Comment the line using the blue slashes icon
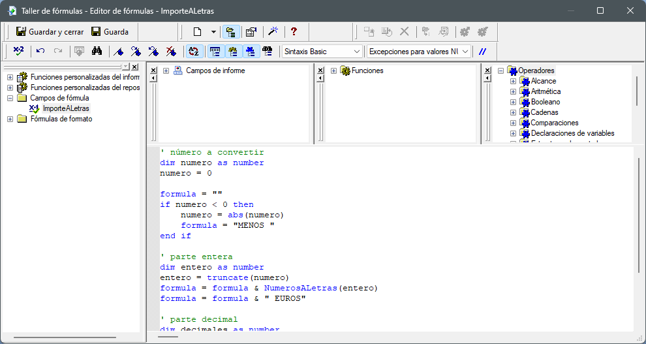The width and height of the screenshot is (646, 344). pos(483,51)
